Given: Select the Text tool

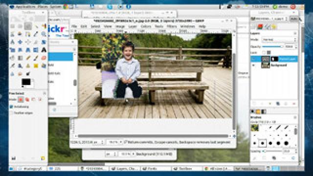Looking at the screenshot, I should (44, 50).
